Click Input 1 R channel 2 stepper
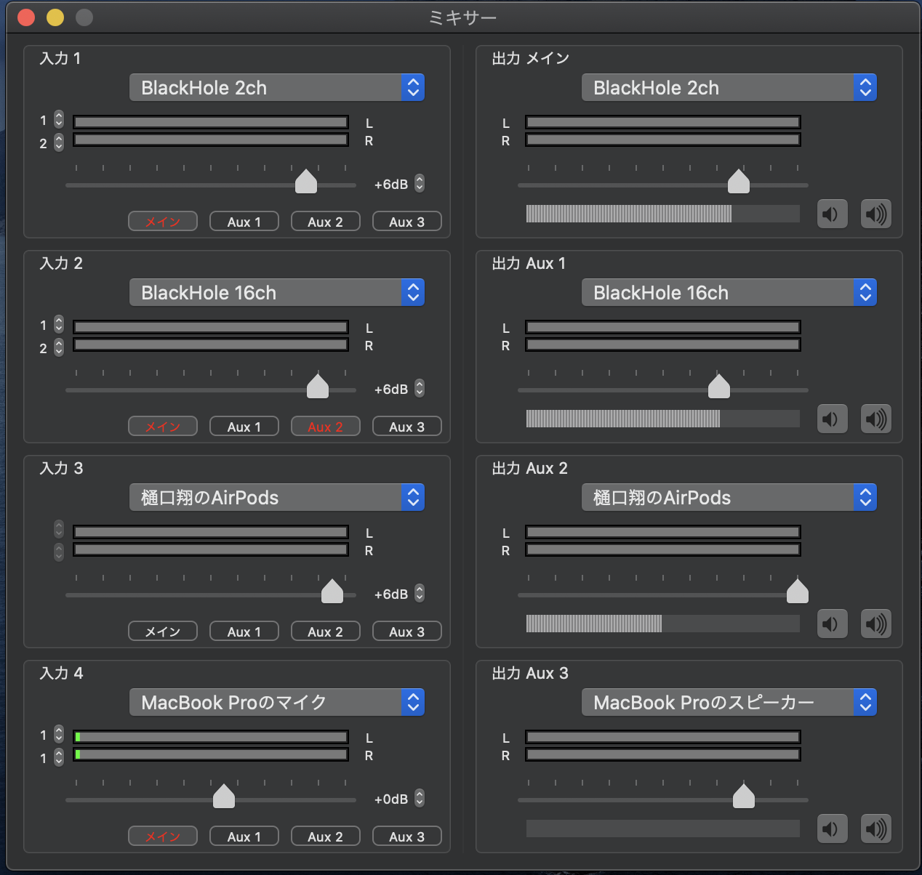This screenshot has width=922, height=875. [59, 142]
